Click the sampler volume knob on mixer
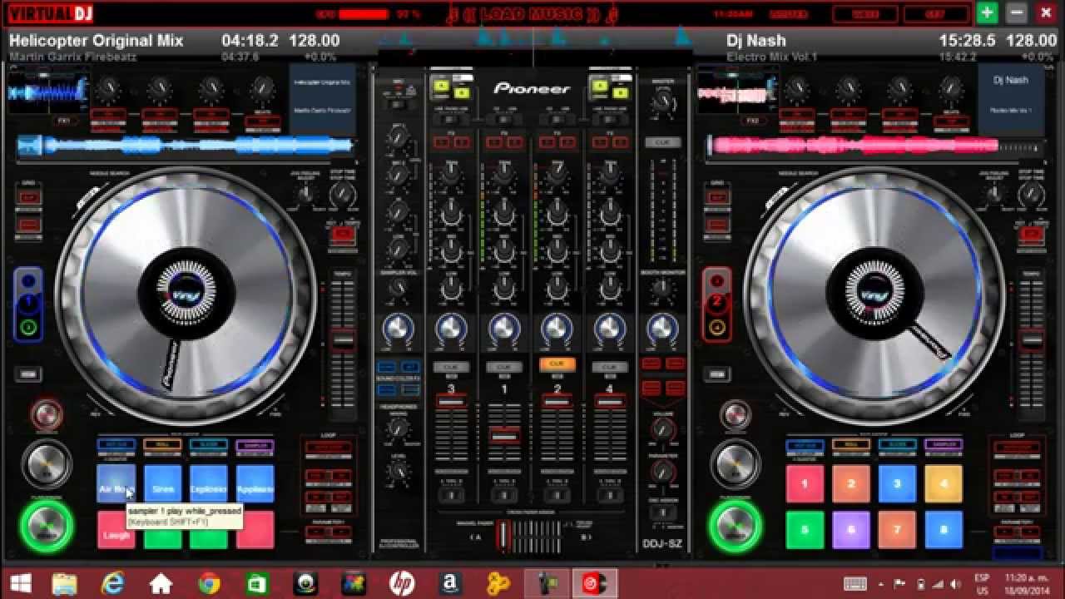 pos(399,288)
